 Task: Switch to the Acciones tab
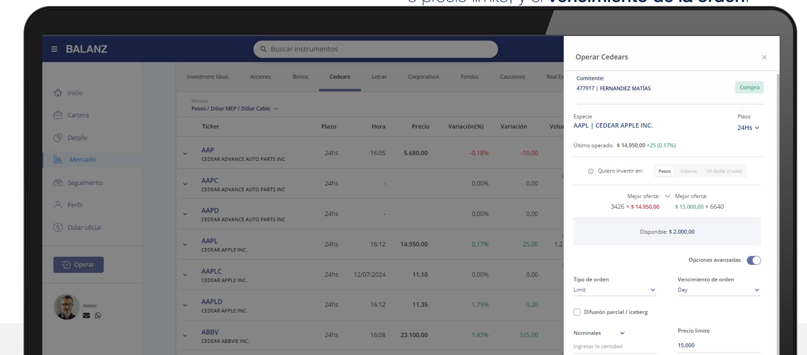(260, 77)
